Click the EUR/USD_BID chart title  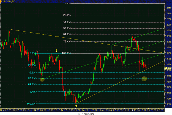(8, 1)
